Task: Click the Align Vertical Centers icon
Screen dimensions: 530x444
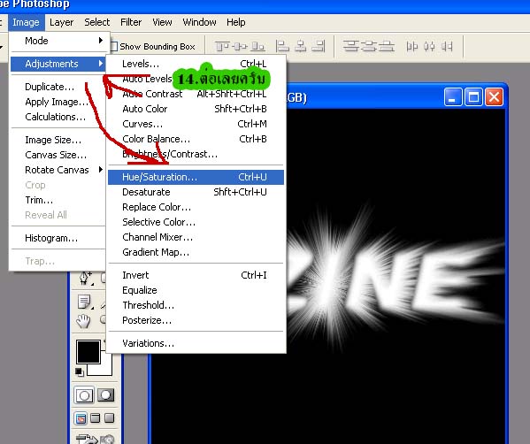Action: click(241, 46)
